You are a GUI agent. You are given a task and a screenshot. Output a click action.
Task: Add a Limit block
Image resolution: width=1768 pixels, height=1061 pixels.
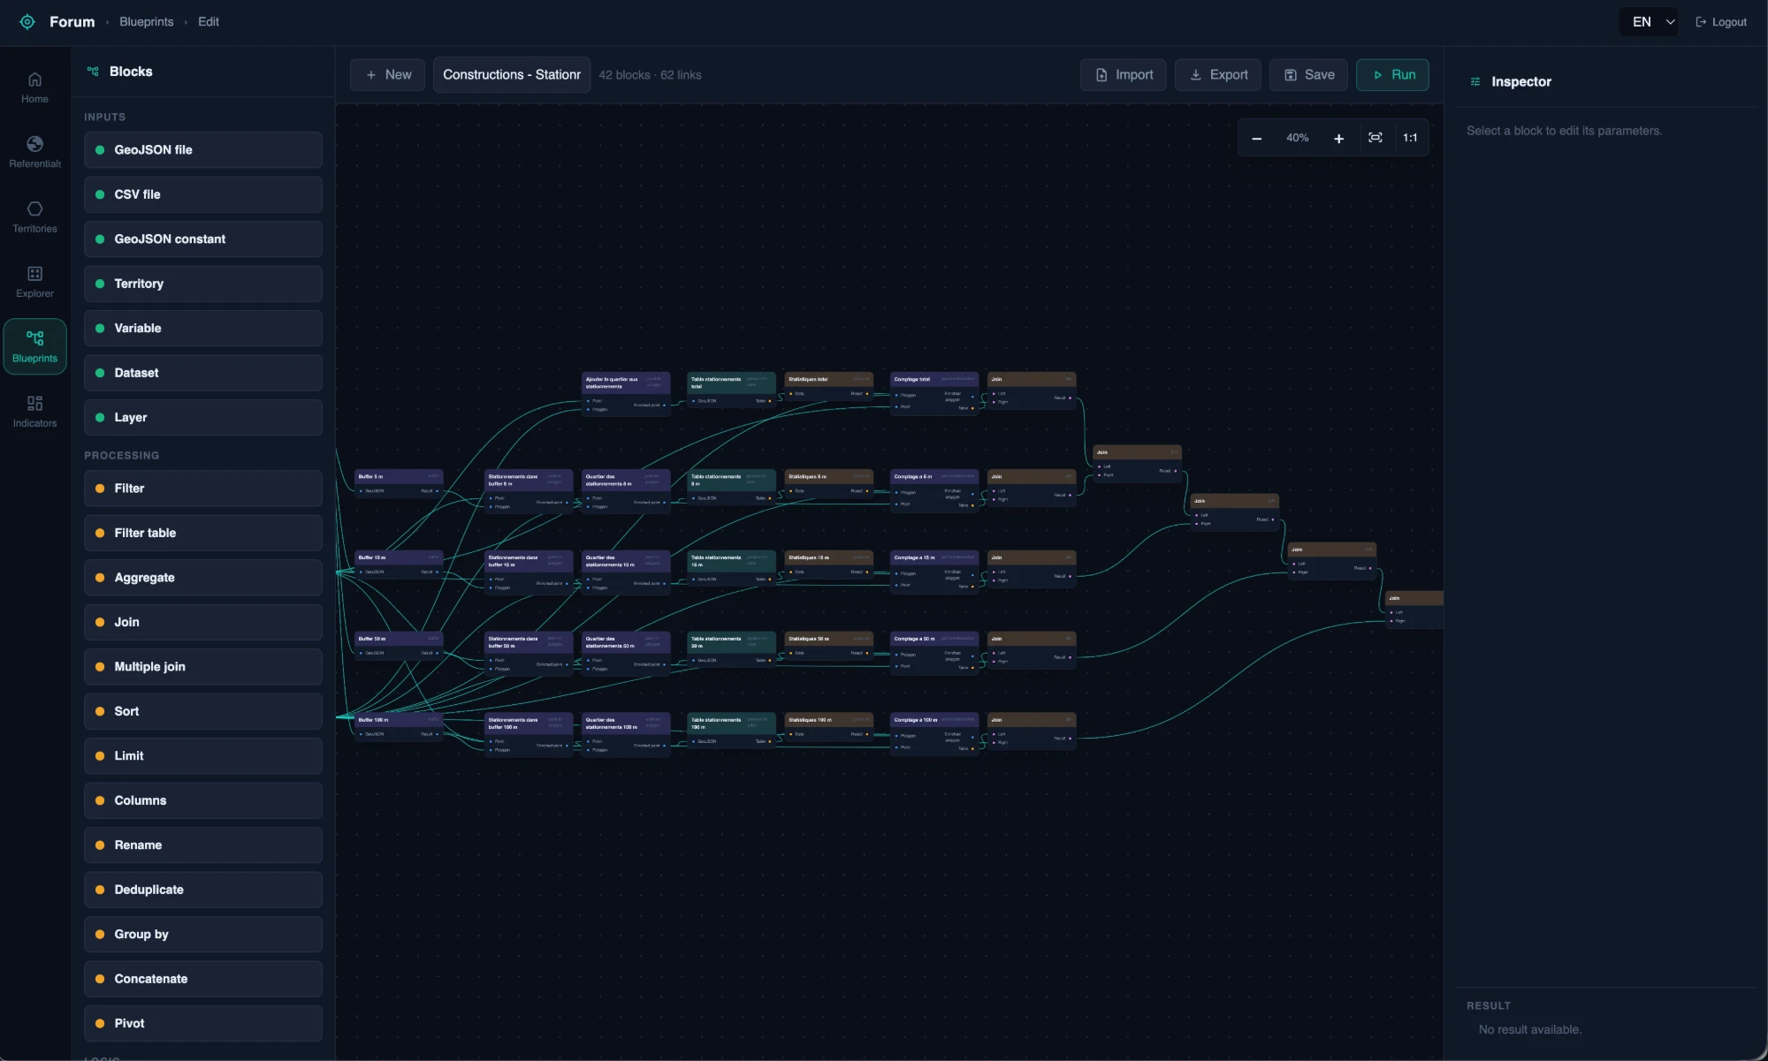click(203, 756)
